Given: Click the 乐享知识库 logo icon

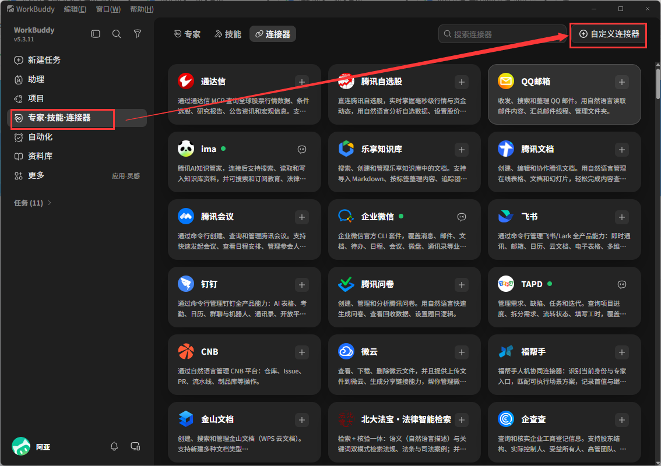Looking at the screenshot, I should 346,149.
